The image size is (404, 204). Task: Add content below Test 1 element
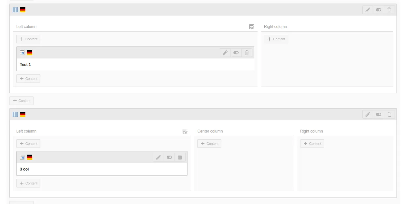[x=28, y=79]
